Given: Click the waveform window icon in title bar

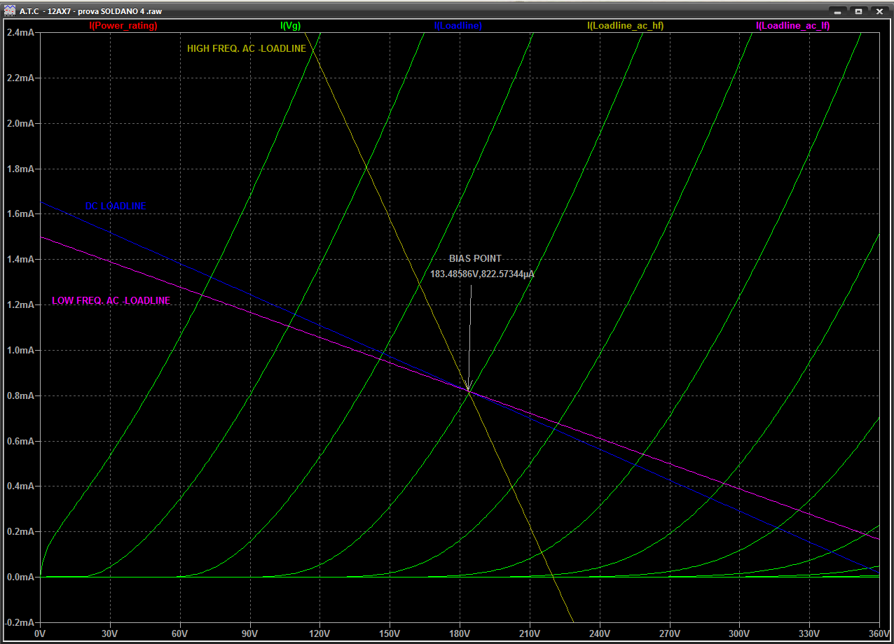Looking at the screenshot, I should [x=11, y=11].
